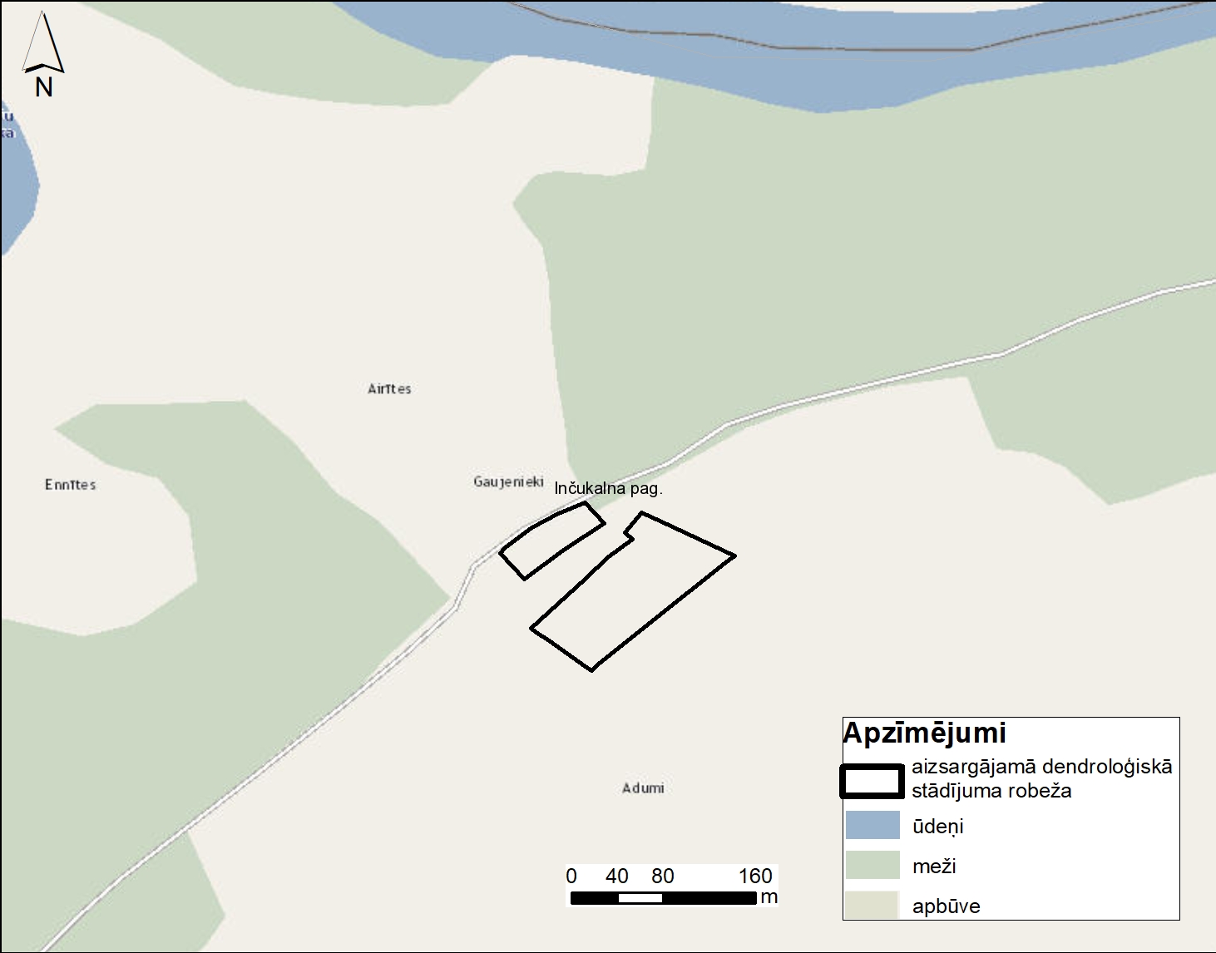Click the black boundary rectangle in legend

pos(872,782)
